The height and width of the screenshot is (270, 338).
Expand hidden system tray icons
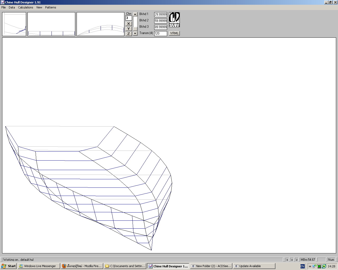[310, 266]
